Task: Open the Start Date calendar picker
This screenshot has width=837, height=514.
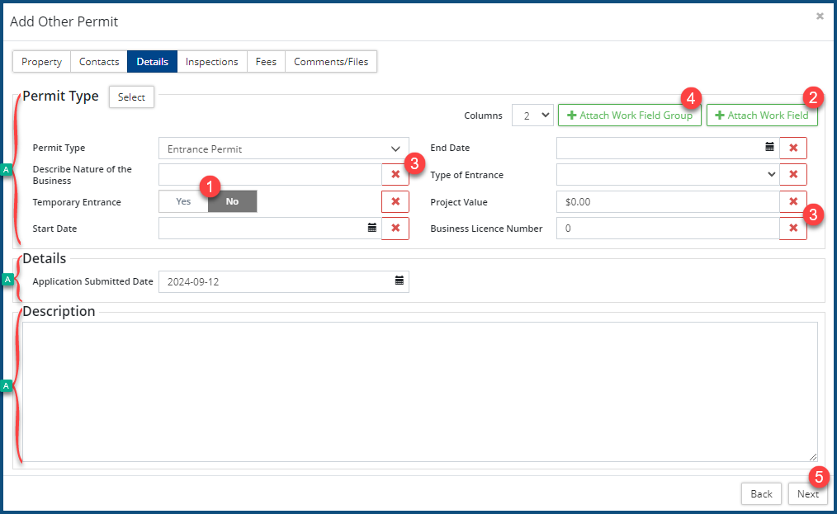Action: point(371,229)
